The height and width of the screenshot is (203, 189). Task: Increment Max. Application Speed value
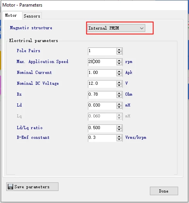pyautogui.click(x=119, y=60)
